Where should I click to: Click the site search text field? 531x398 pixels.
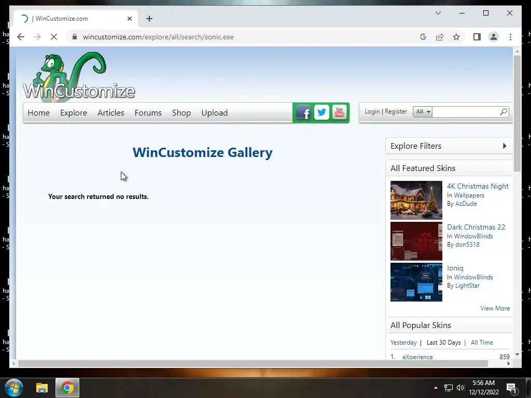click(466, 112)
